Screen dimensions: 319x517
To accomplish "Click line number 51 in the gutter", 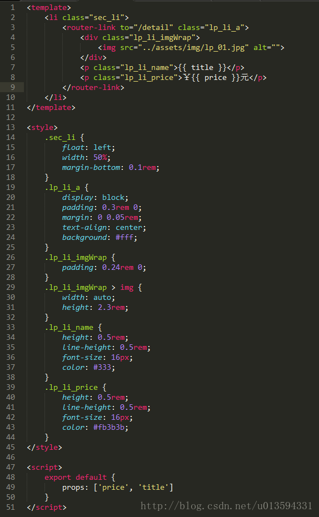I will pos(11,508).
